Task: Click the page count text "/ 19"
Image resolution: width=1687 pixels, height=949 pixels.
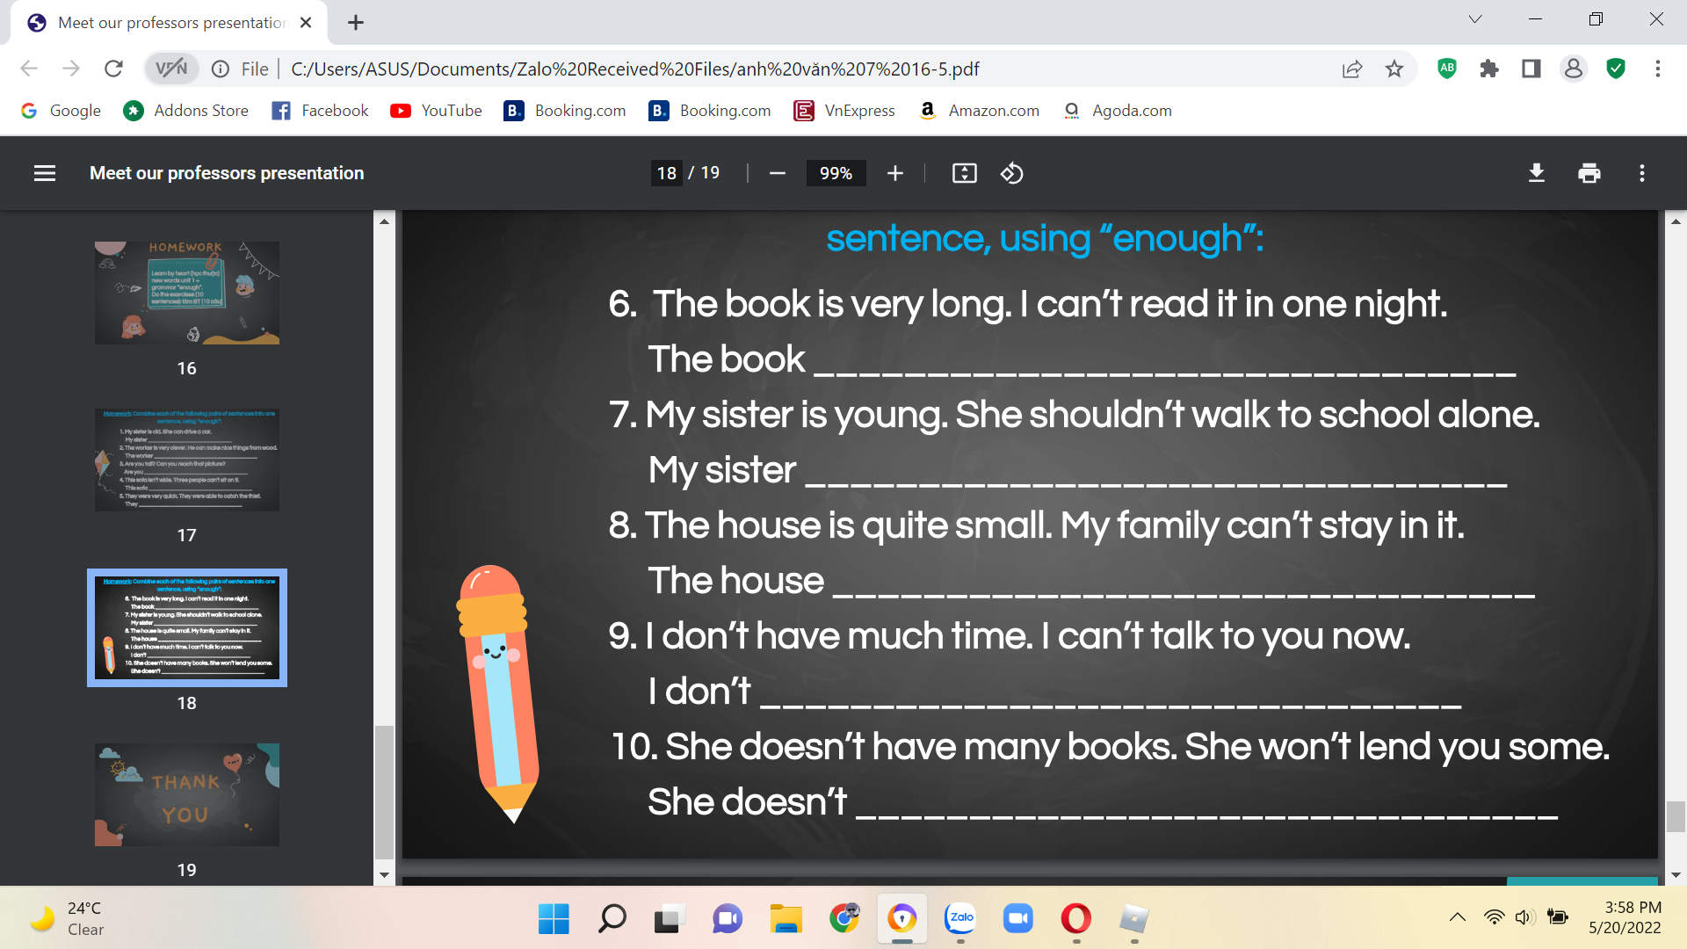Action: tap(704, 173)
